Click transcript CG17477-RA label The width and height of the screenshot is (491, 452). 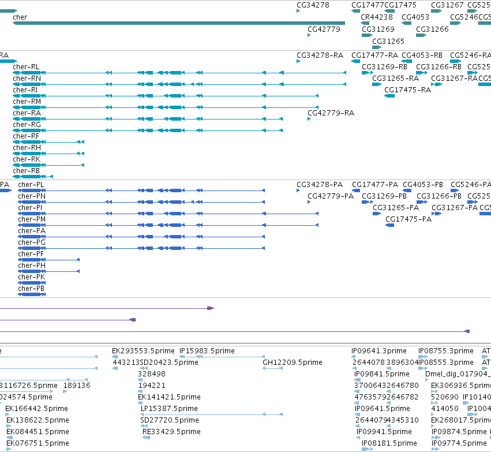pyautogui.click(x=374, y=55)
